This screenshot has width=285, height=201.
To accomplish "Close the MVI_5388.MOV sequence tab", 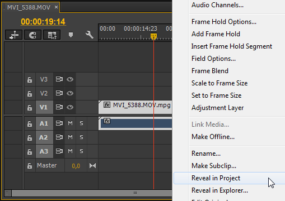I will (x=56, y=7).
